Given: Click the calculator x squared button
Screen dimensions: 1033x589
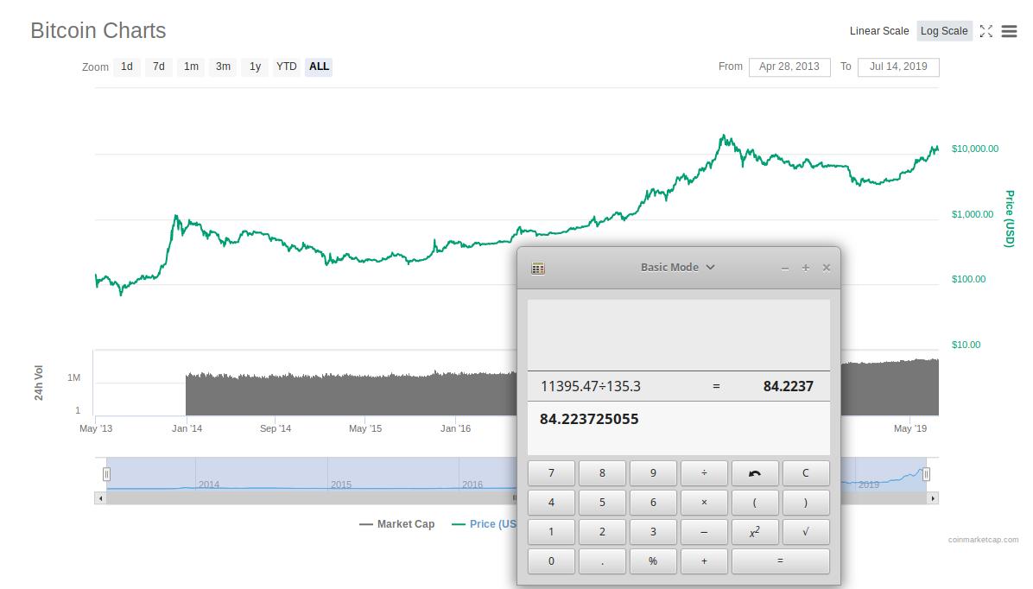Looking at the screenshot, I should coord(755,532).
